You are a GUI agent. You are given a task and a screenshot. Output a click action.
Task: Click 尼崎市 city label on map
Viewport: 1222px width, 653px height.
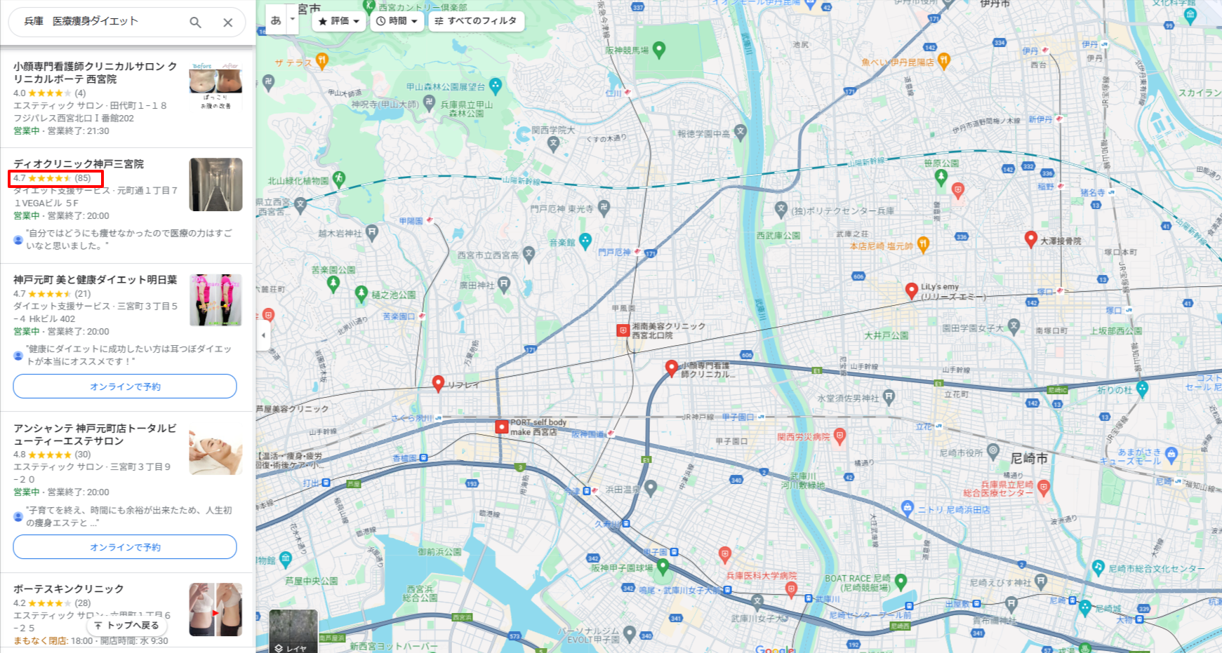pyautogui.click(x=1029, y=458)
